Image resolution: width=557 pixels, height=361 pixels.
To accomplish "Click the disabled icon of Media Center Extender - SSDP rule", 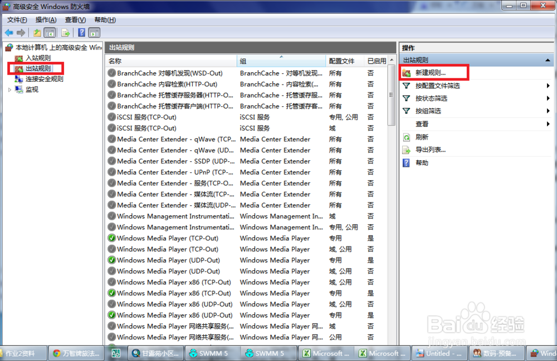I will tap(112, 161).
